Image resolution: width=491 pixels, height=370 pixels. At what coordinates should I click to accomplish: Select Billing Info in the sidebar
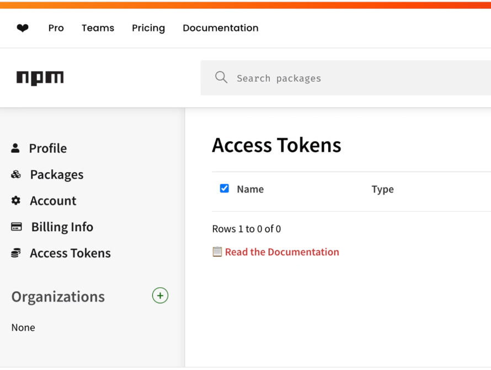point(62,227)
